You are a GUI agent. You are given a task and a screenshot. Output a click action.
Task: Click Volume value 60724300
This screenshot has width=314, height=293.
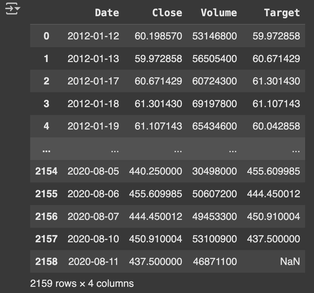pyautogui.click(x=215, y=81)
